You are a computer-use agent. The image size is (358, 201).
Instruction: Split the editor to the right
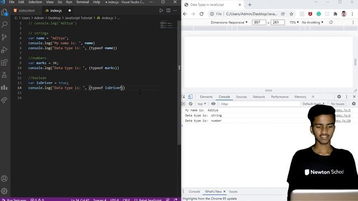click(x=168, y=11)
